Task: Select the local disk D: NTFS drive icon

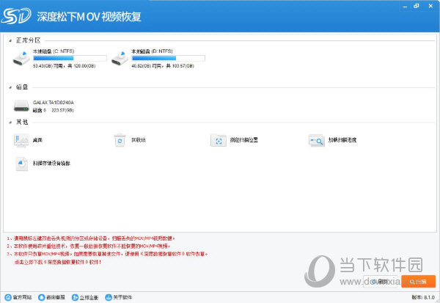Action: tap(120, 59)
